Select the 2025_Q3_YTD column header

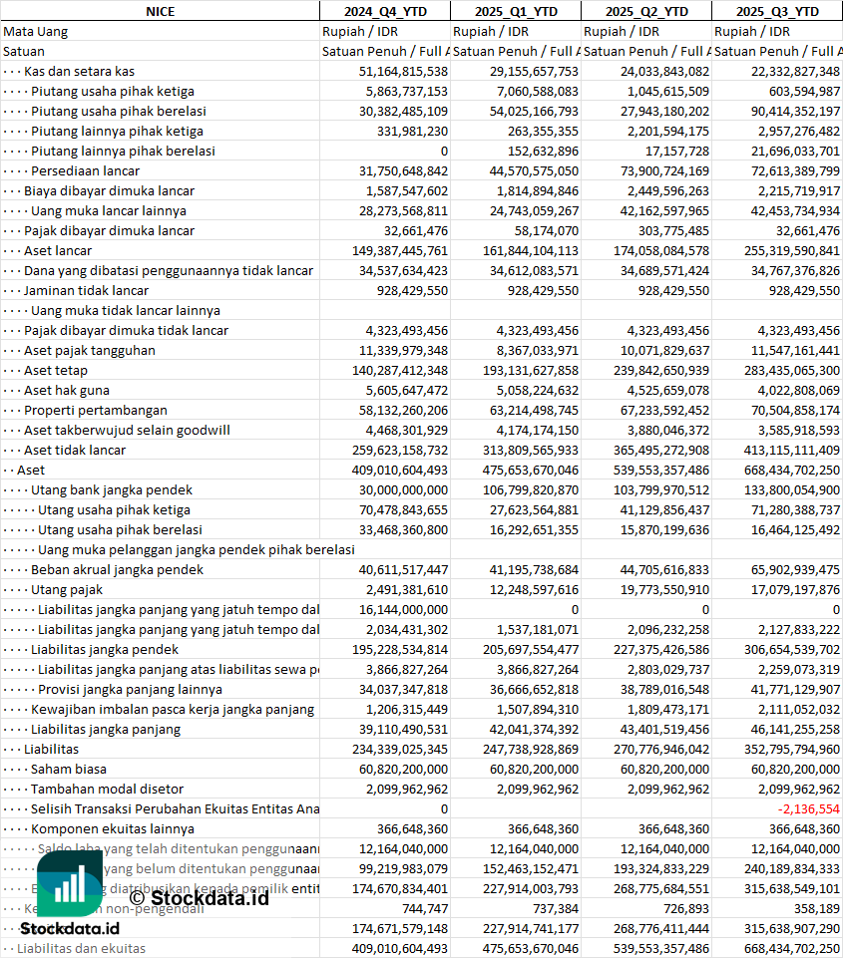(x=777, y=12)
